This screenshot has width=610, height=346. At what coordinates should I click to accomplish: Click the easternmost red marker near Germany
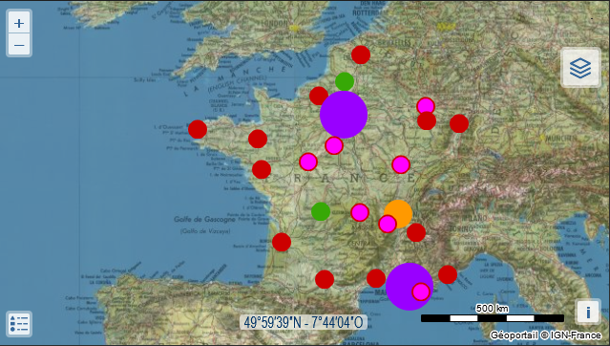pyautogui.click(x=459, y=123)
